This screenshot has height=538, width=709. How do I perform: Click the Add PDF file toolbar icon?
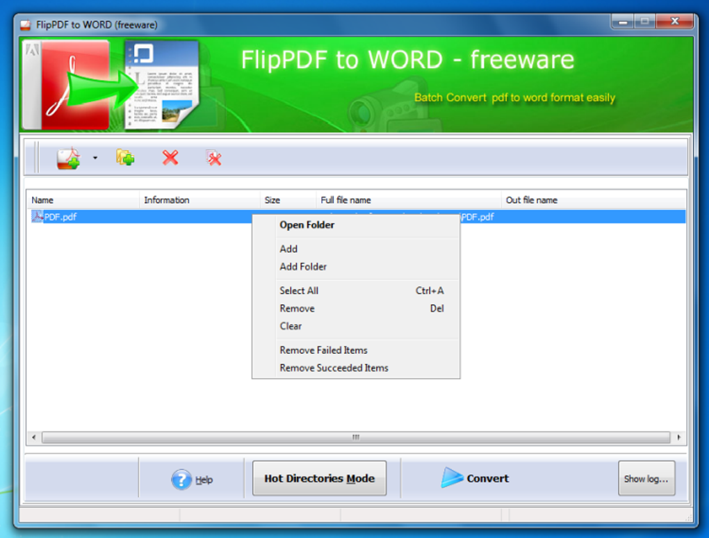click(x=68, y=158)
